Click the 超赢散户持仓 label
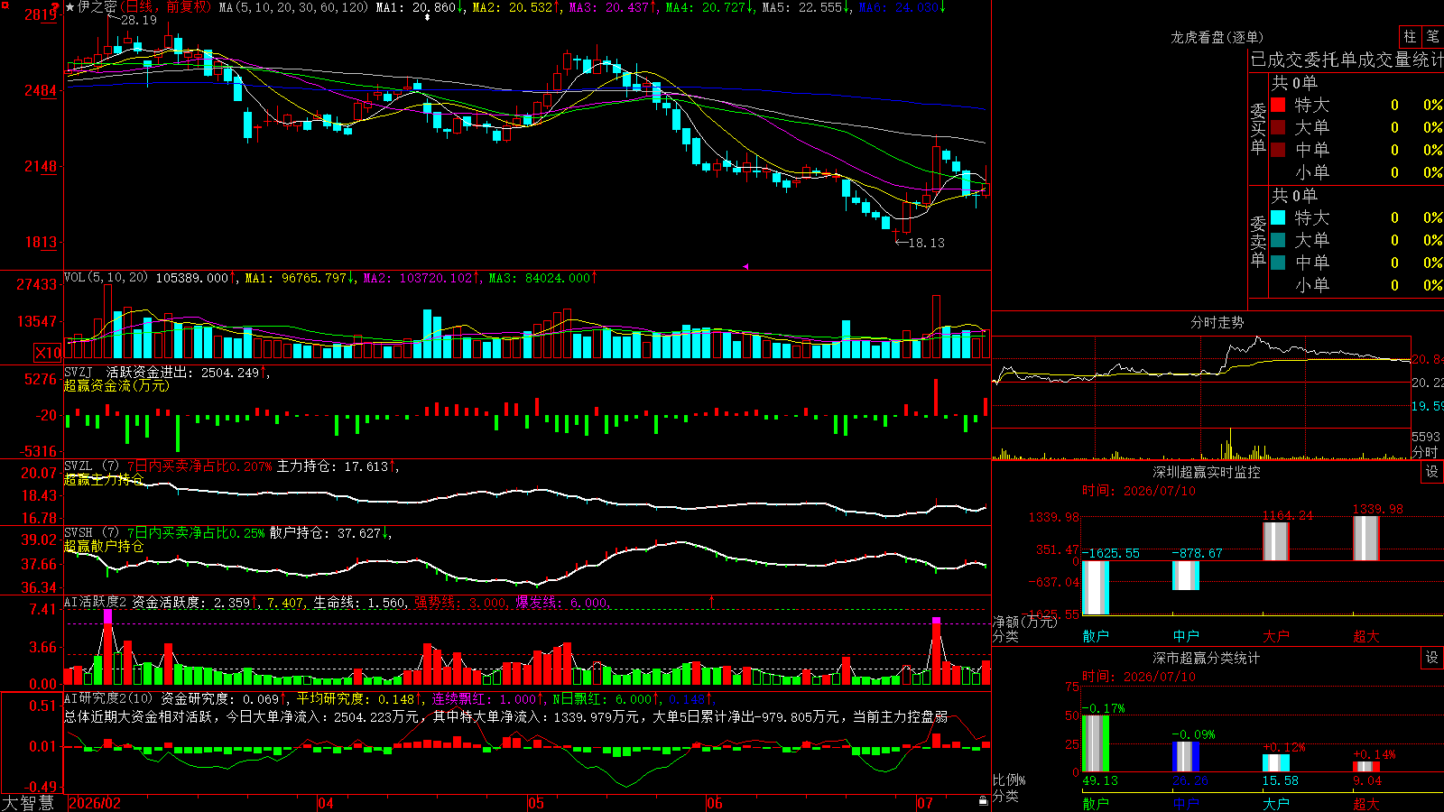This screenshot has width=1444, height=812. [x=104, y=547]
